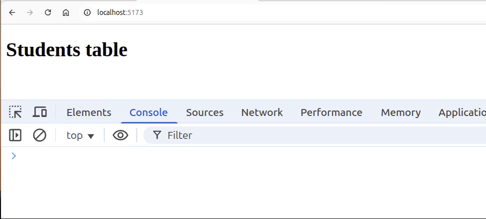Screen dimensions: 486x219
Task: Open the Performance tab
Action: (x=331, y=112)
